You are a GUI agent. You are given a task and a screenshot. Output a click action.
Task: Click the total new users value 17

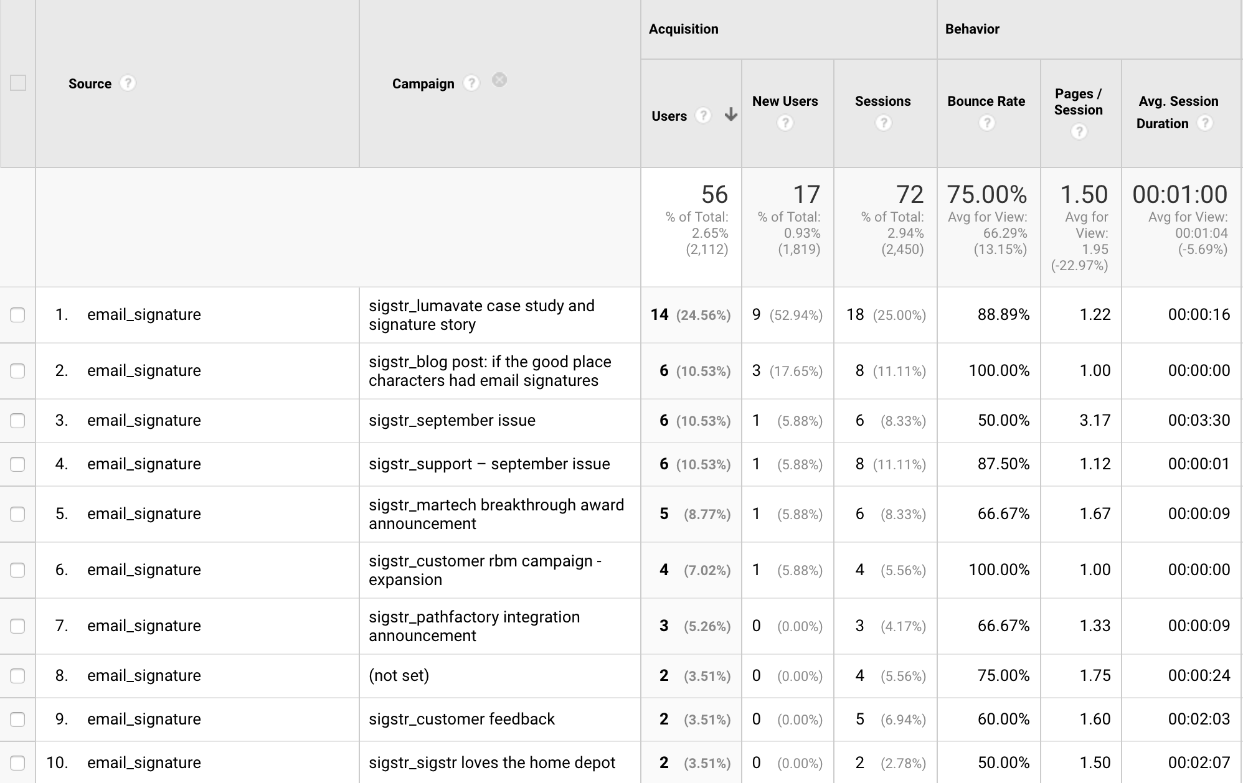pyautogui.click(x=806, y=195)
